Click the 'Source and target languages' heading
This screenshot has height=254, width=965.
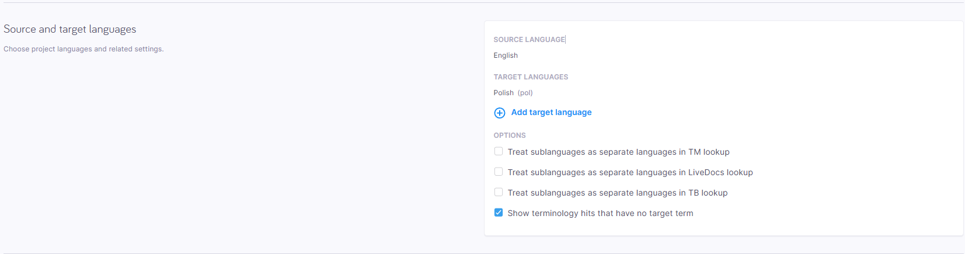point(70,29)
